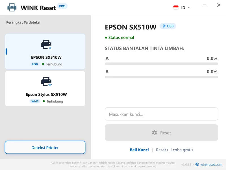Close the WINK Reset window
The height and width of the screenshot is (170, 226).
pyautogui.click(x=219, y=5)
